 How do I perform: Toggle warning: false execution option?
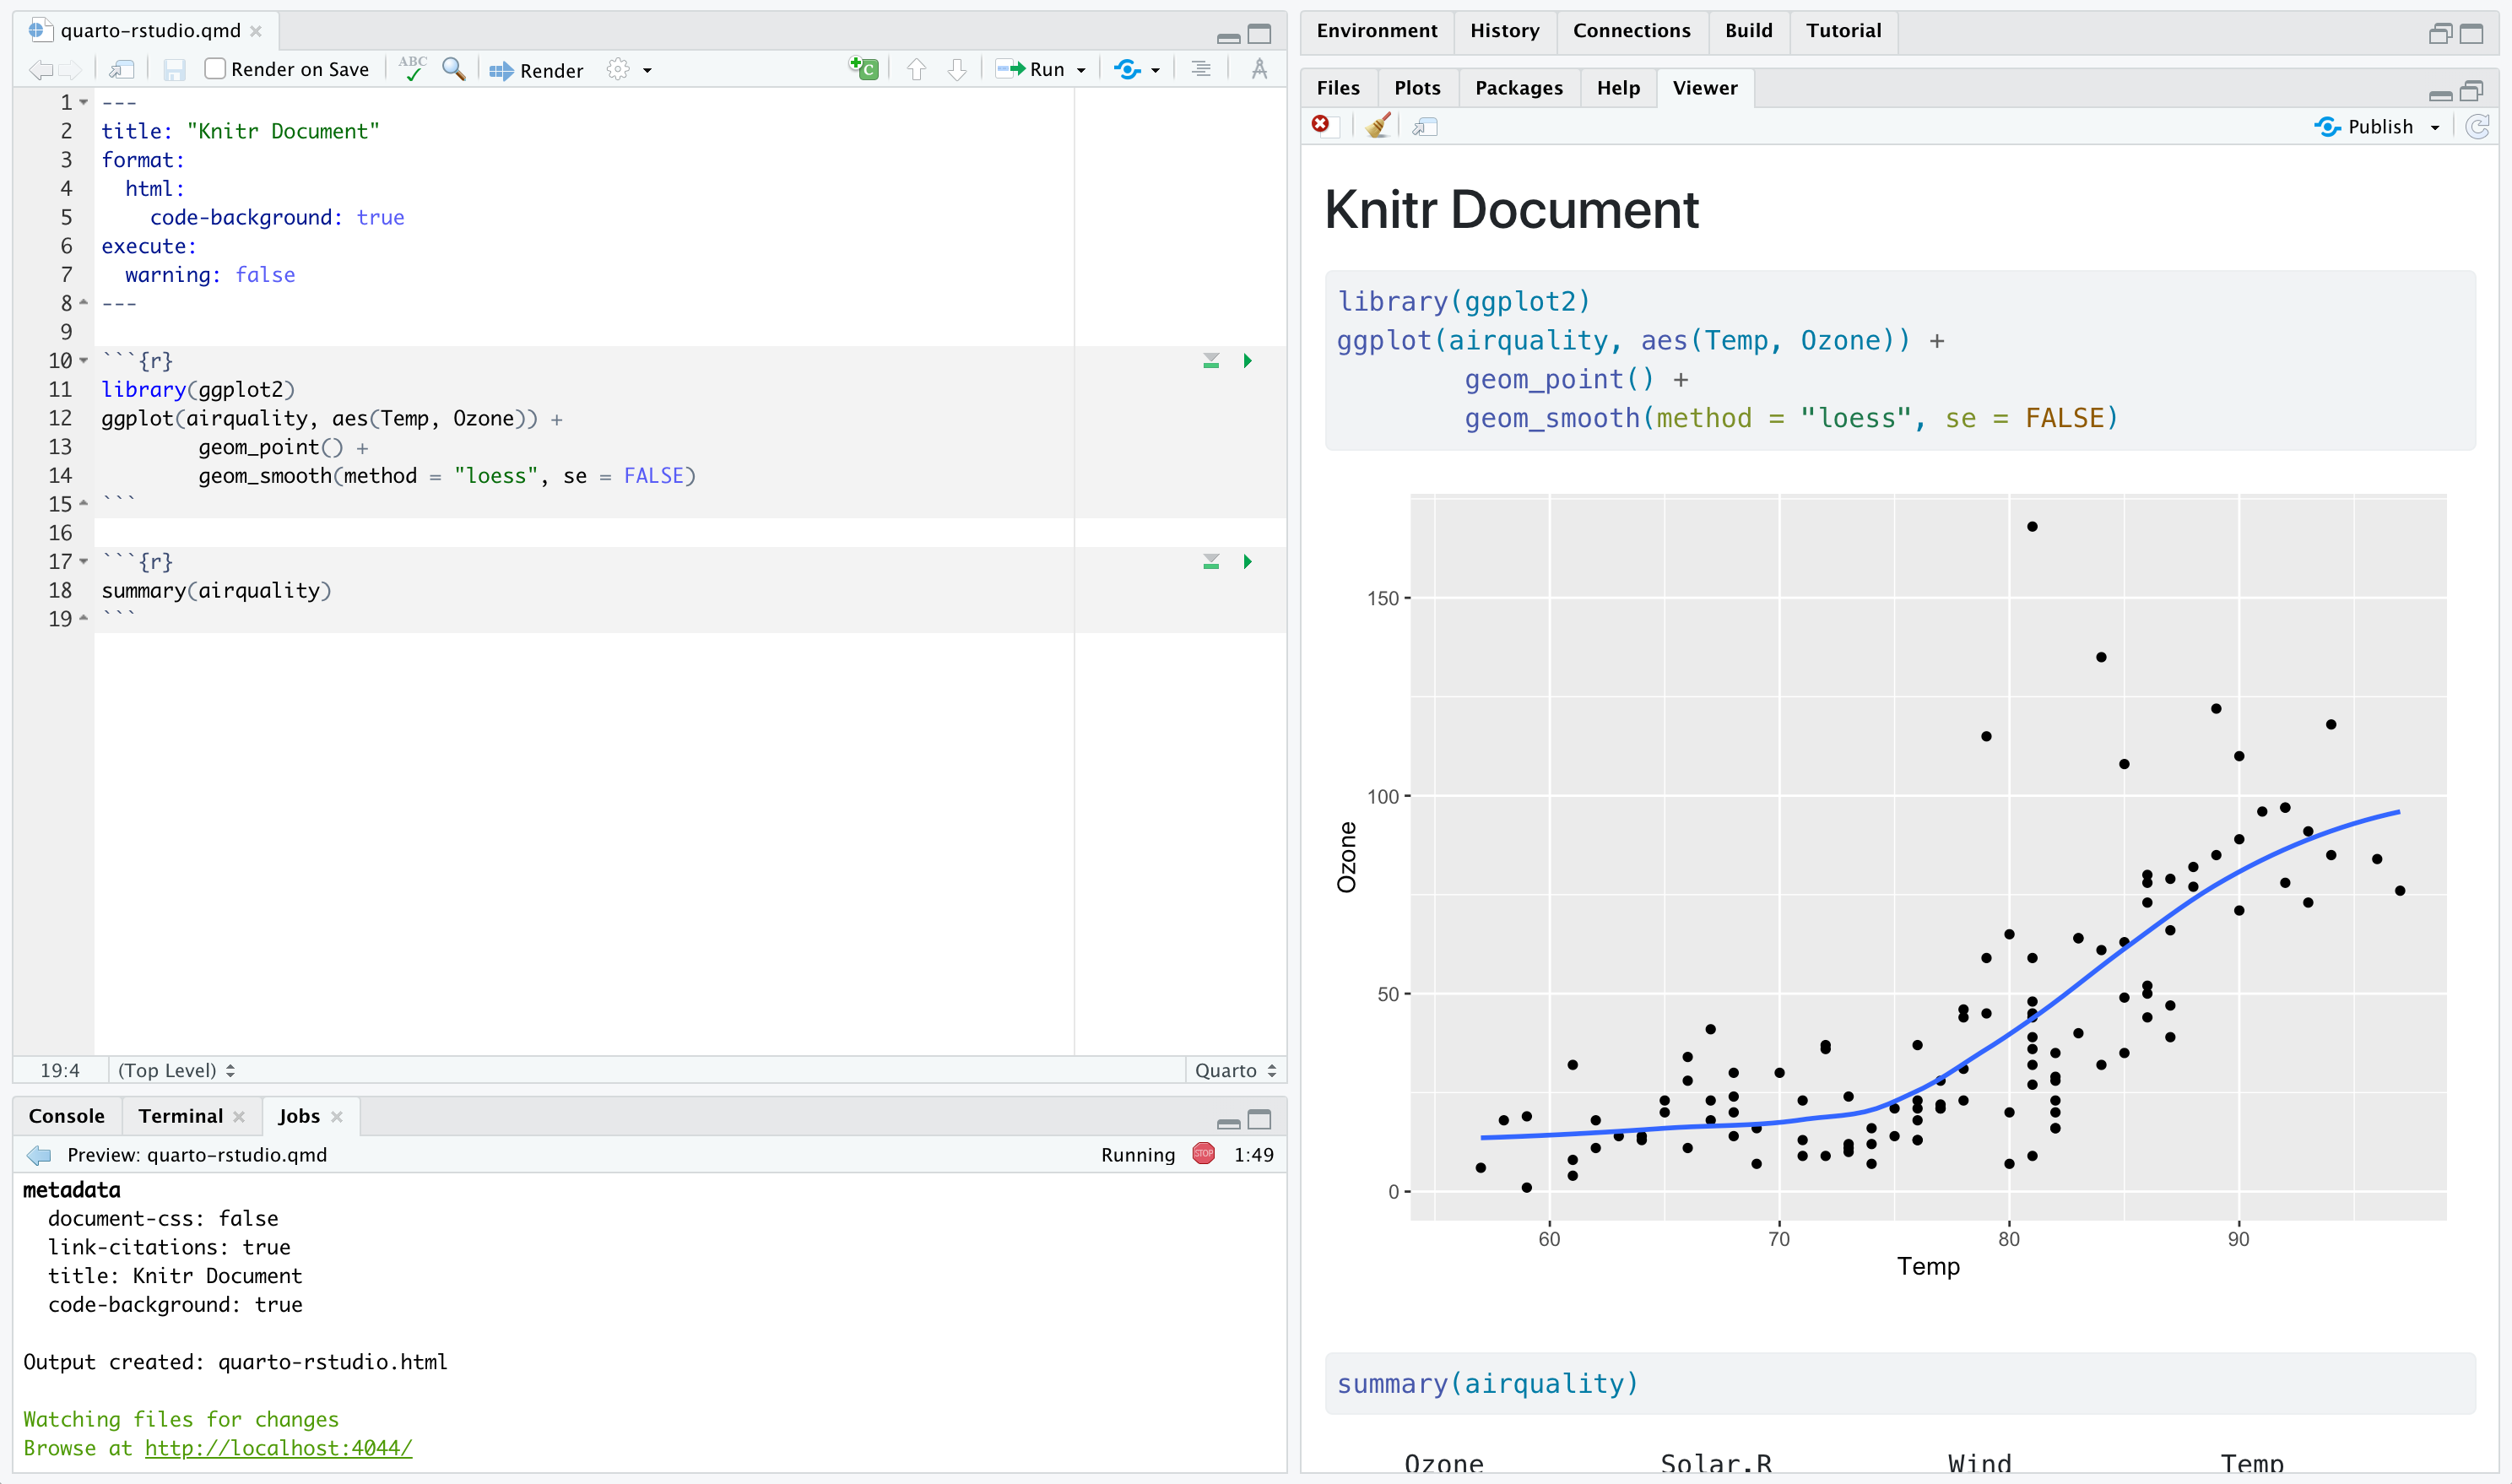point(198,274)
